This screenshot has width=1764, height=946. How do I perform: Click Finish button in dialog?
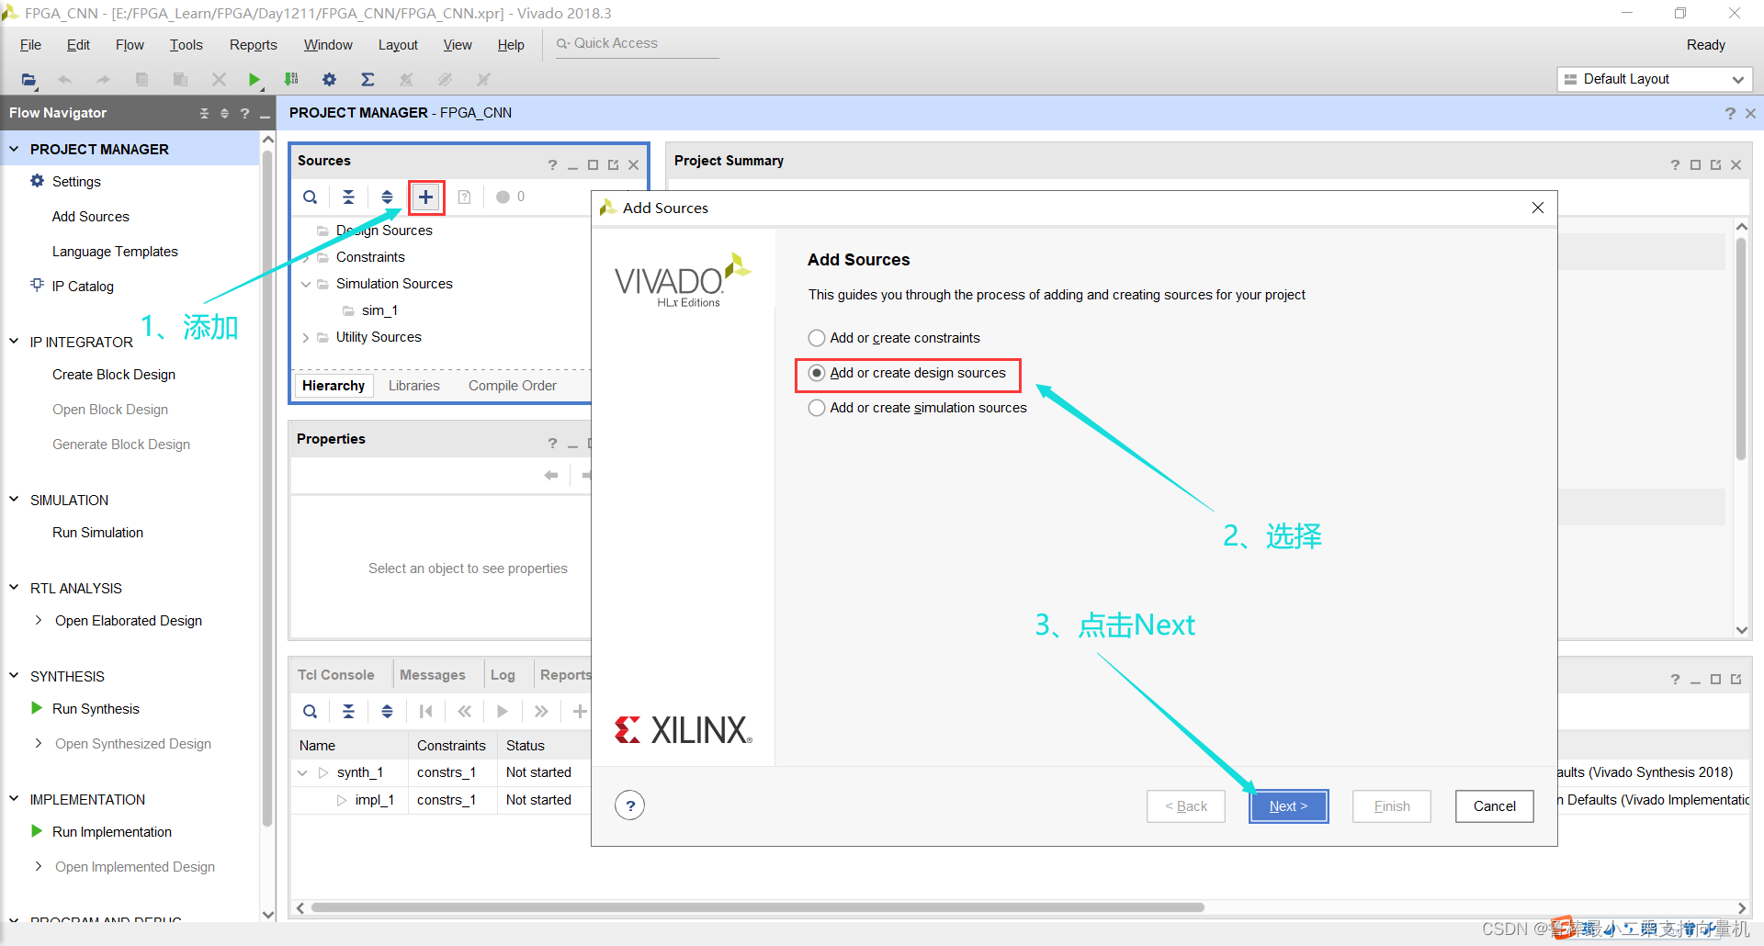pyautogui.click(x=1392, y=806)
